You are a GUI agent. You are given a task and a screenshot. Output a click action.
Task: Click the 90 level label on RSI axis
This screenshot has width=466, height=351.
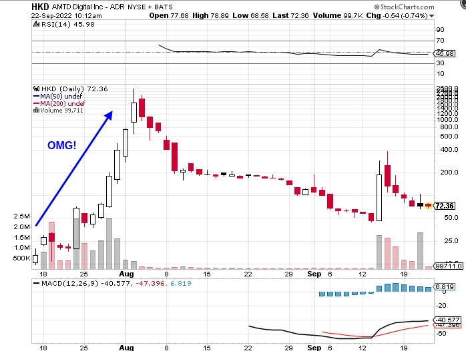click(441, 30)
